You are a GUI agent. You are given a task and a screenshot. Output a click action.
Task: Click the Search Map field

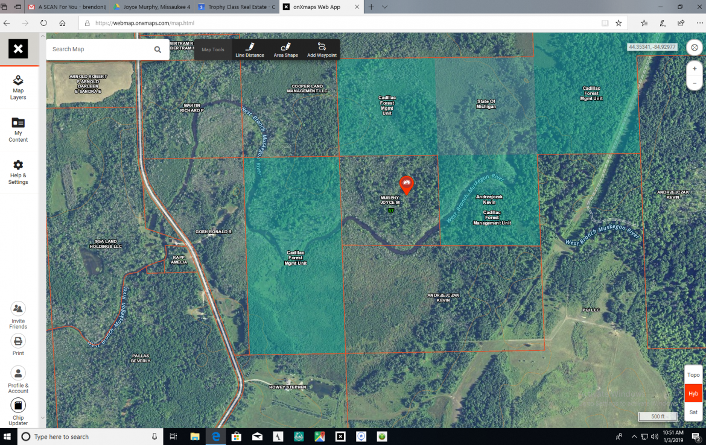[x=100, y=49]
